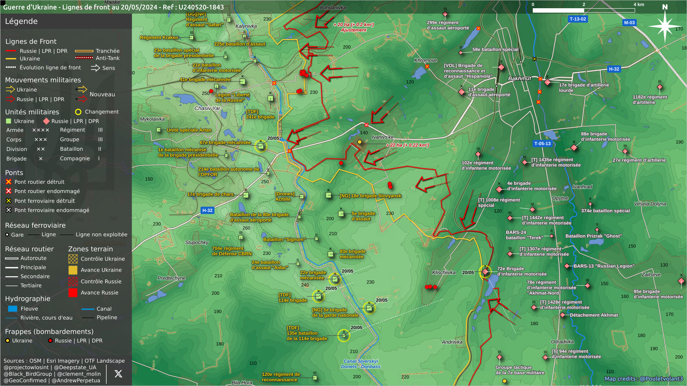
Task: Click the yellow Avance Ukraine legend swatch
Action: click(x=73, y=270)
